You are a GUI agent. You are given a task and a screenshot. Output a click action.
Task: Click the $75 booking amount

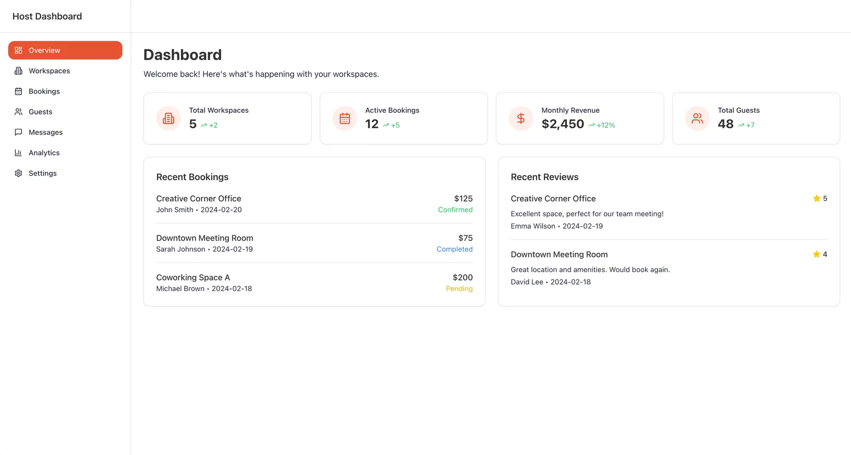465,238
